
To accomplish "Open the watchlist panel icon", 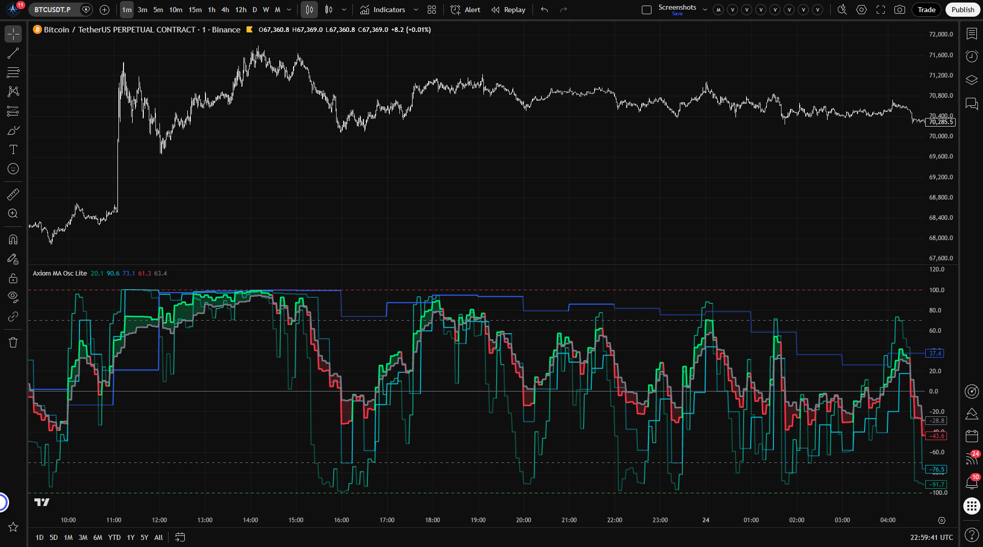I will (971, 33).
